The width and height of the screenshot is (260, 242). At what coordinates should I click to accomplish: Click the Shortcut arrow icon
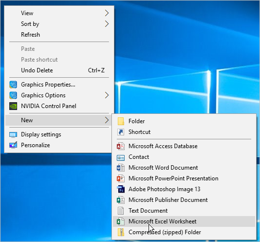(x=121, y=132)
